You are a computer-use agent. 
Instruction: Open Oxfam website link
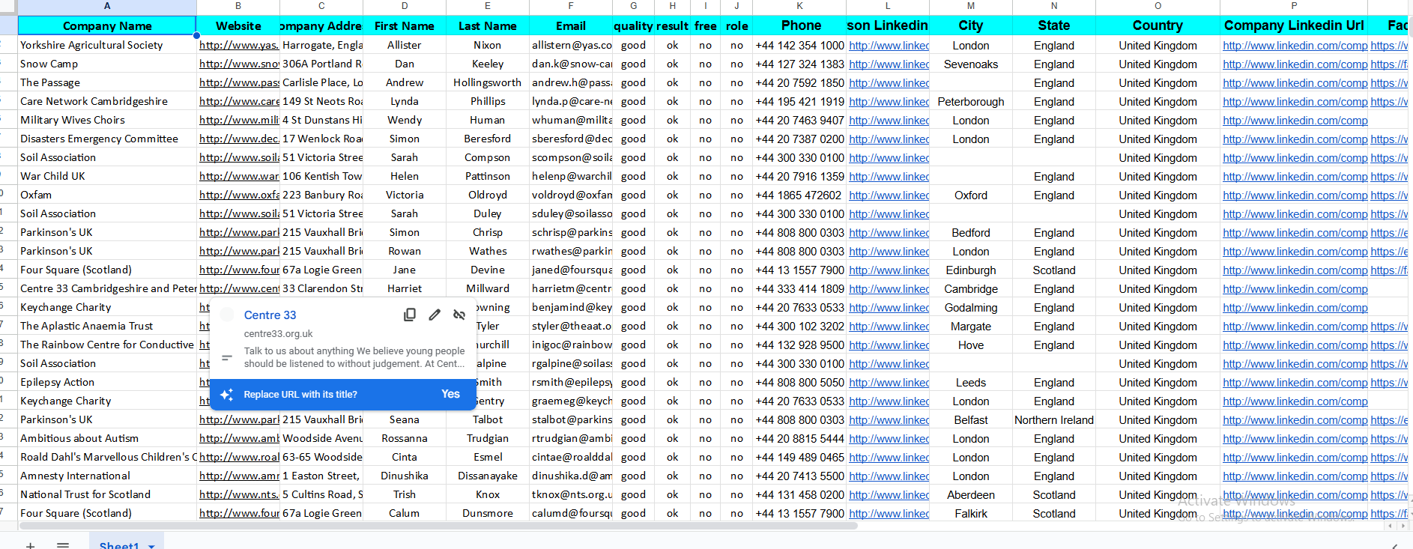point(238,195)
